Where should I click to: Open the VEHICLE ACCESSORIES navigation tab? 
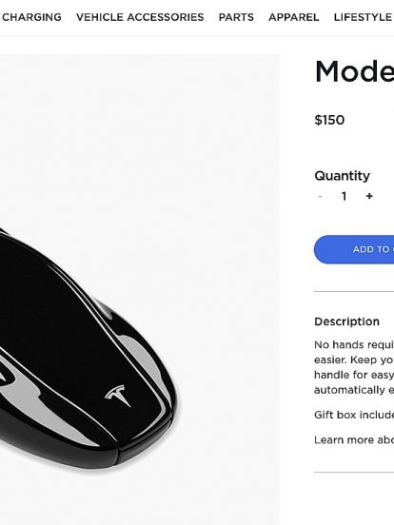[x=140, y=17]
